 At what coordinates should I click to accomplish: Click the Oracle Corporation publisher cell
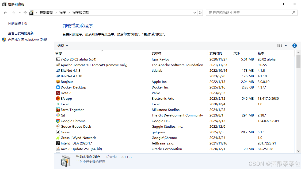167,149
